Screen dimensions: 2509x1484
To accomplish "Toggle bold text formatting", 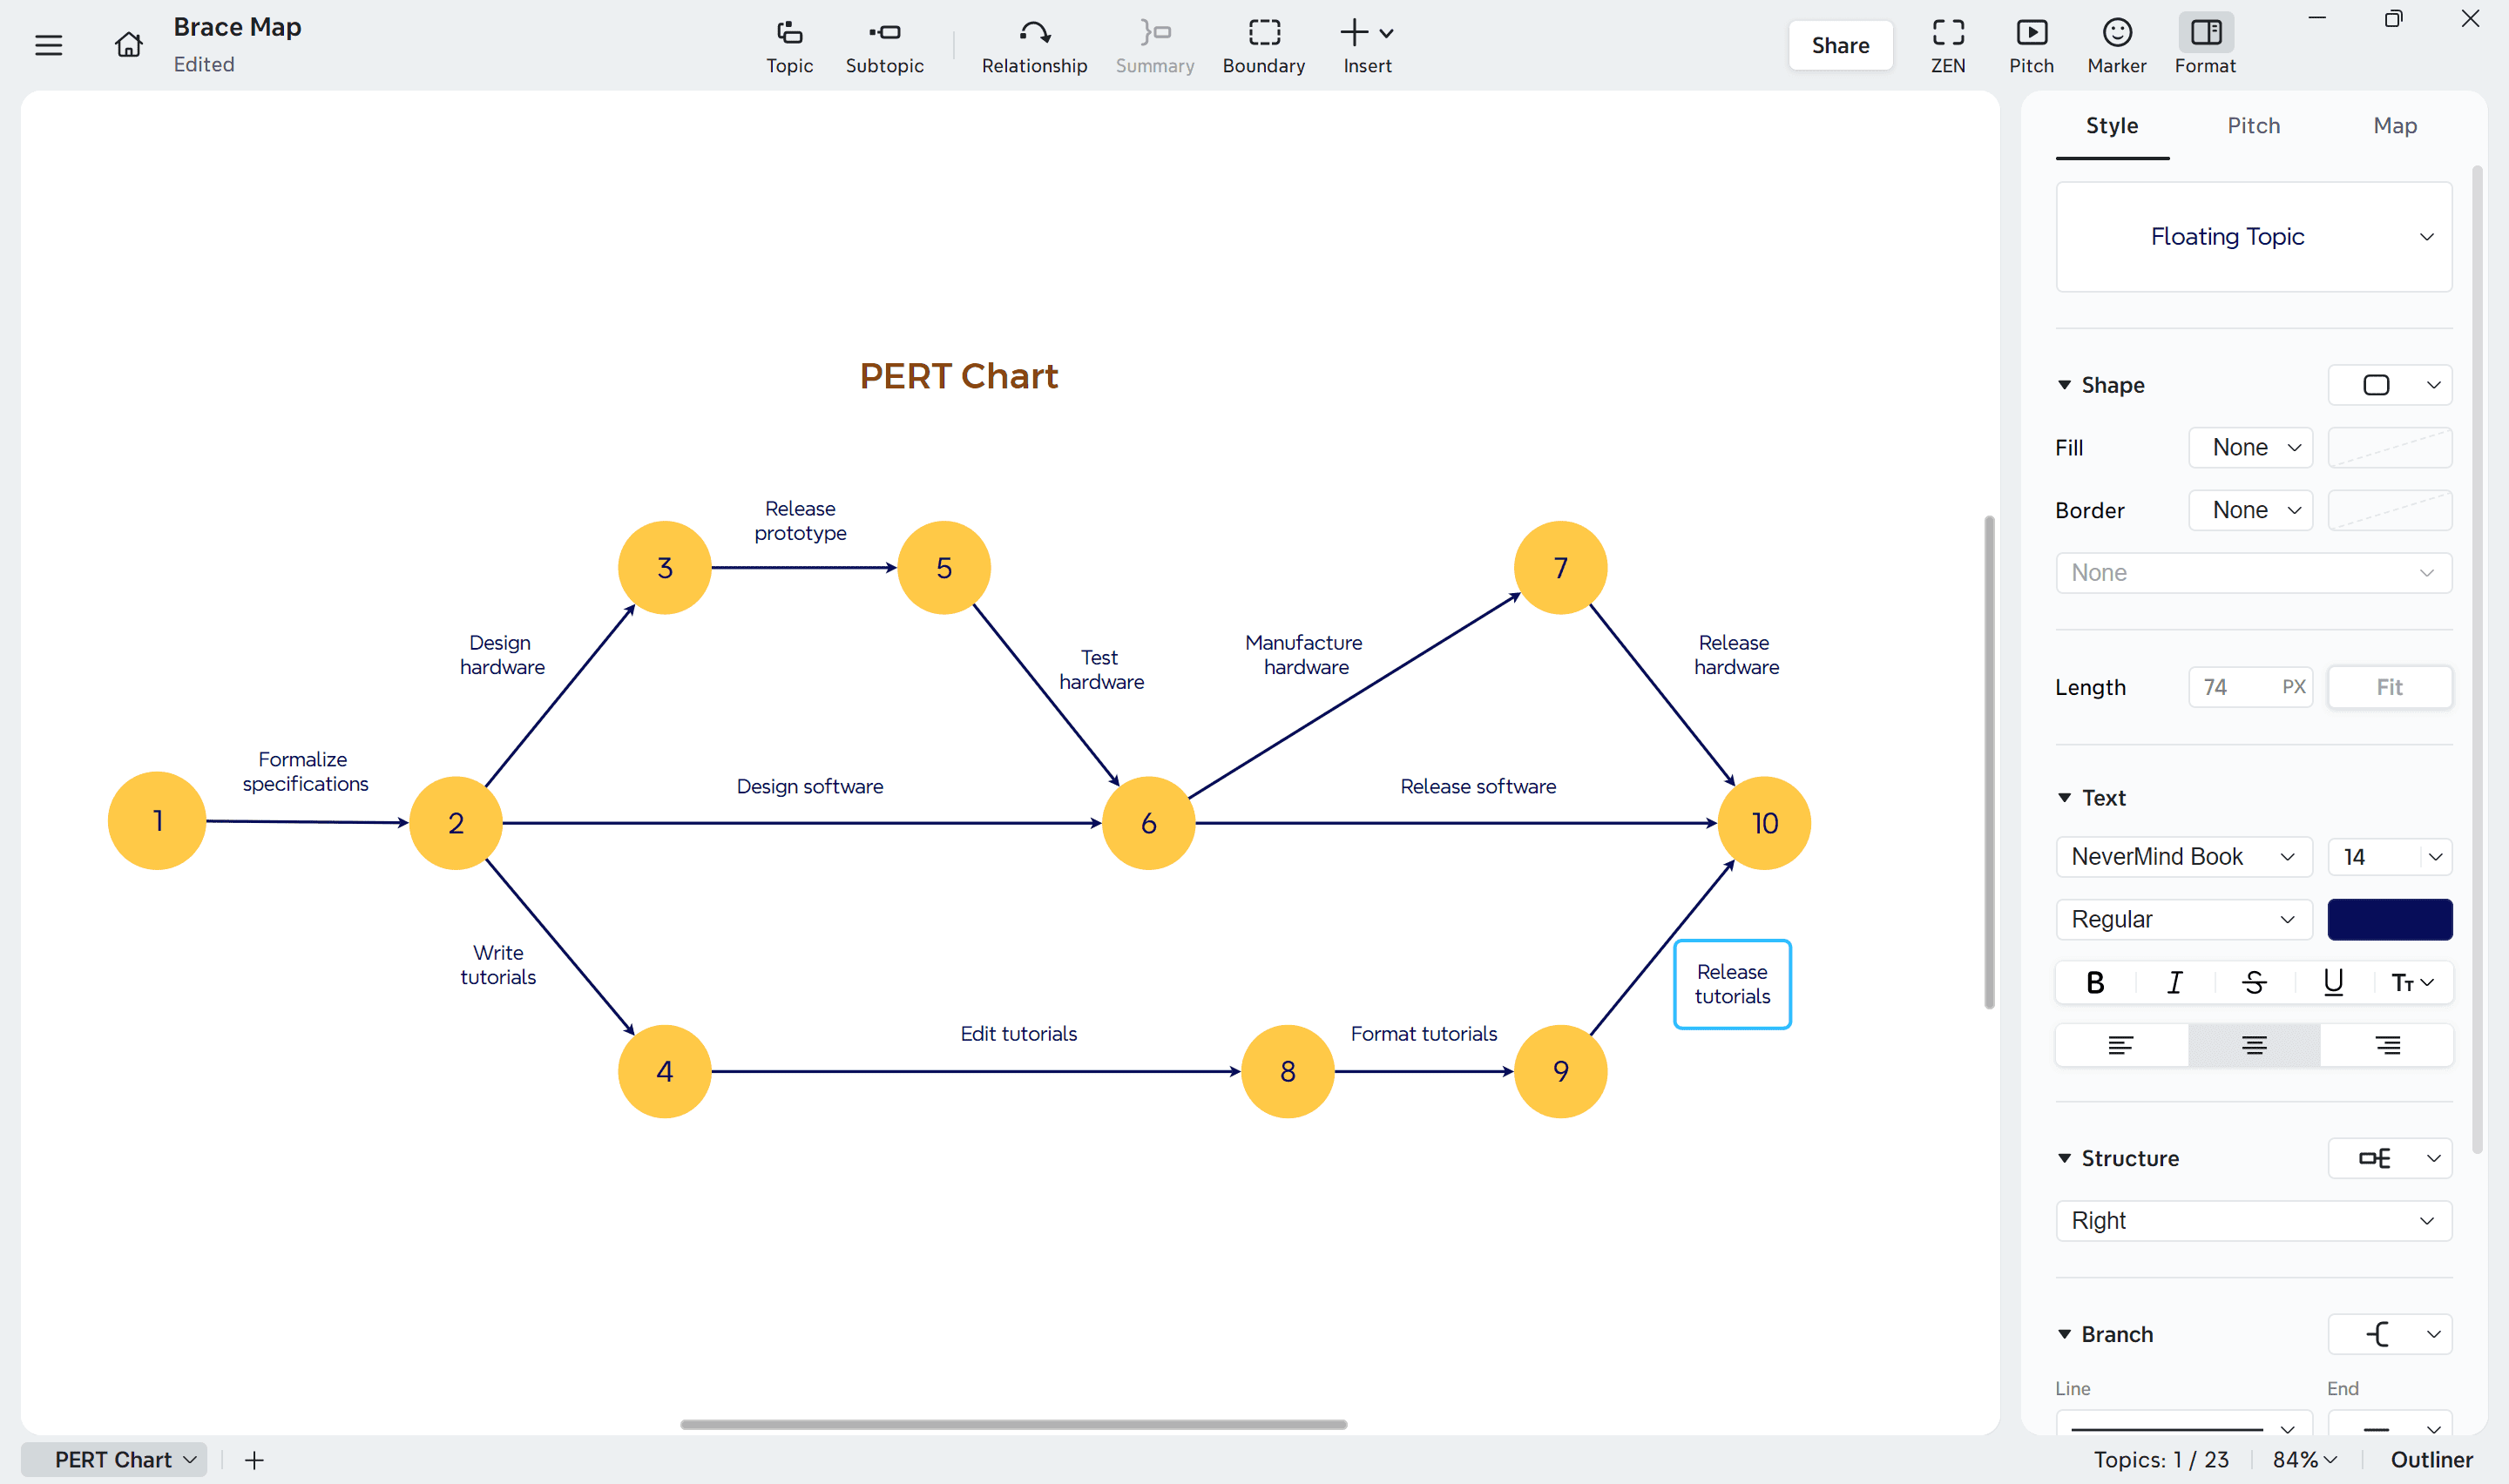I will click(2094, 982).
